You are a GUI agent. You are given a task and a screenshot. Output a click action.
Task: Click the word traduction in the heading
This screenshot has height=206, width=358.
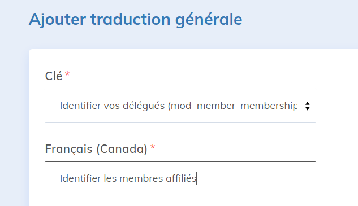[131, 19]
